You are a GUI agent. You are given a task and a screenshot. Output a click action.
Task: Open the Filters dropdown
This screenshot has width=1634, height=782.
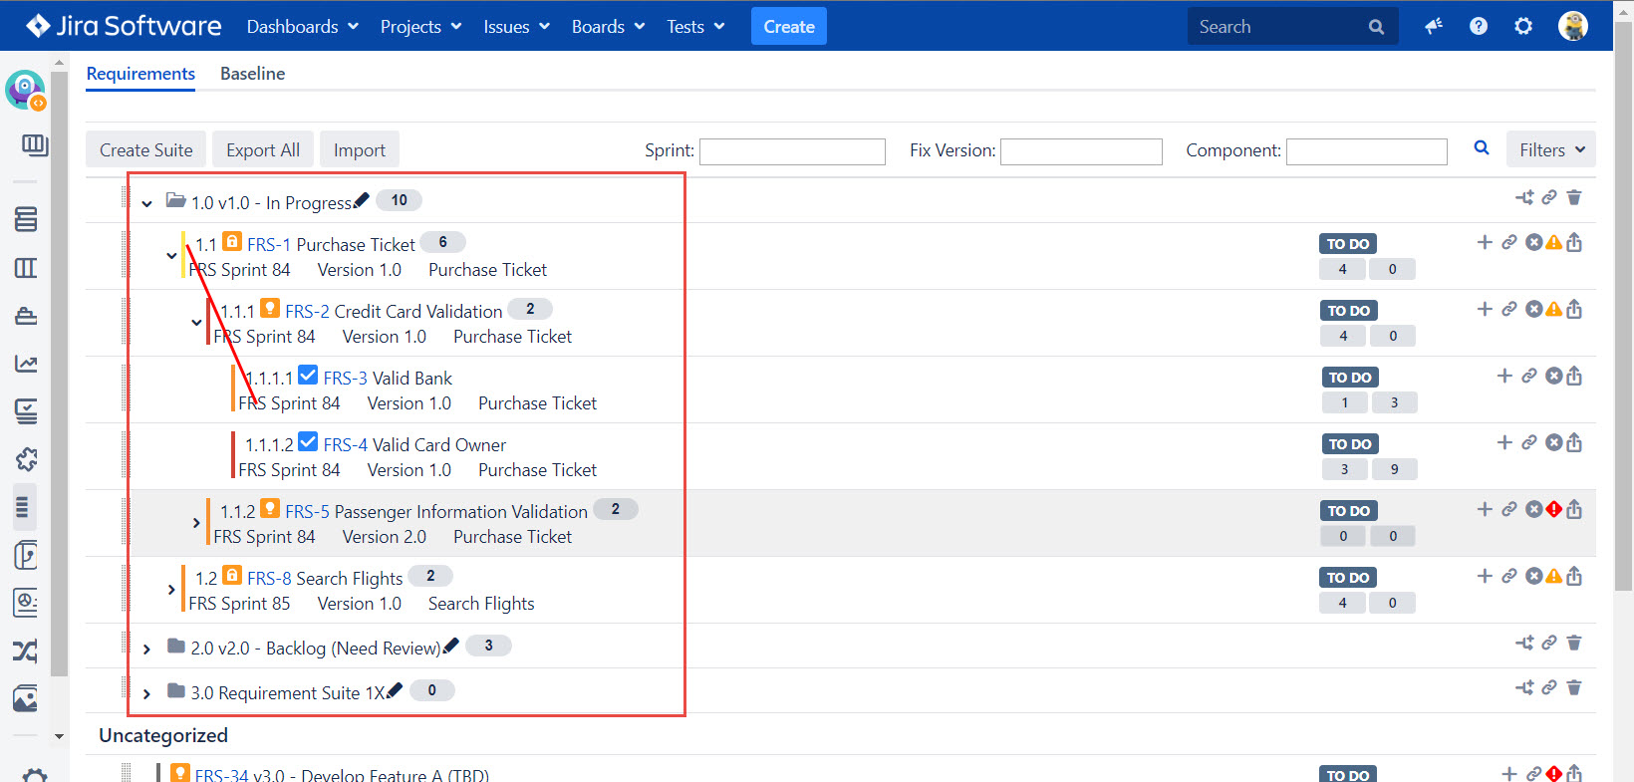coord(1550,149)
